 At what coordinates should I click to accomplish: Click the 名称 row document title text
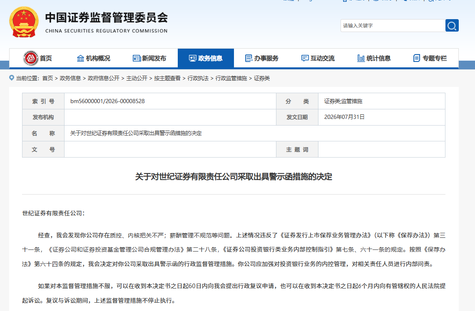tap(136, 133)
